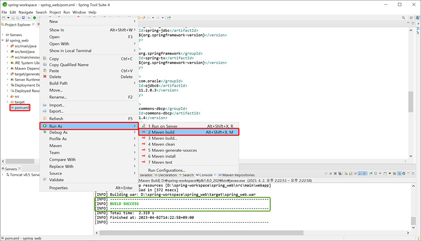Screen dimensions: 421x241
Task: Expand the target folder node
Action: coord(7,102)
